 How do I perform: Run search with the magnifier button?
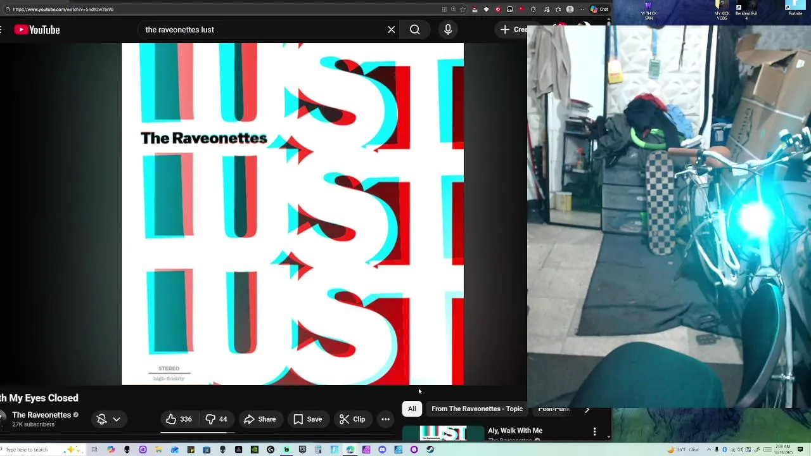414,30
